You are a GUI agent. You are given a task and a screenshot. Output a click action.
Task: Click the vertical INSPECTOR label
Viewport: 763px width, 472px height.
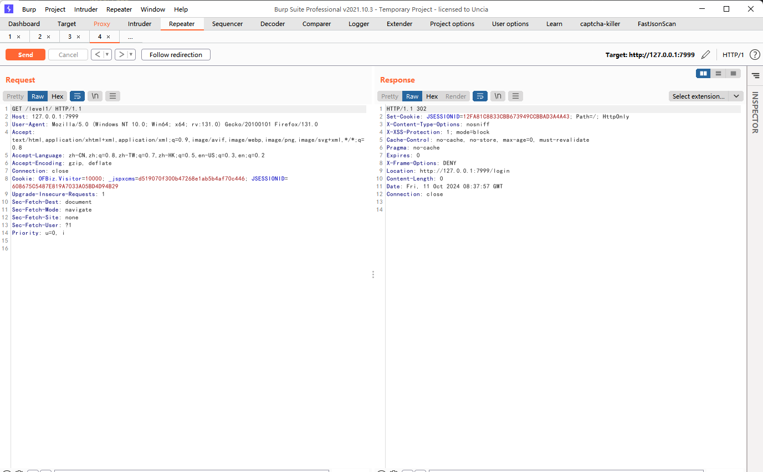[755, 112]
